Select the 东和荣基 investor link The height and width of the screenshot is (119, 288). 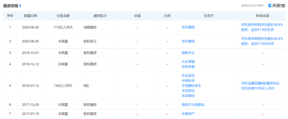[x=188, y=67]
